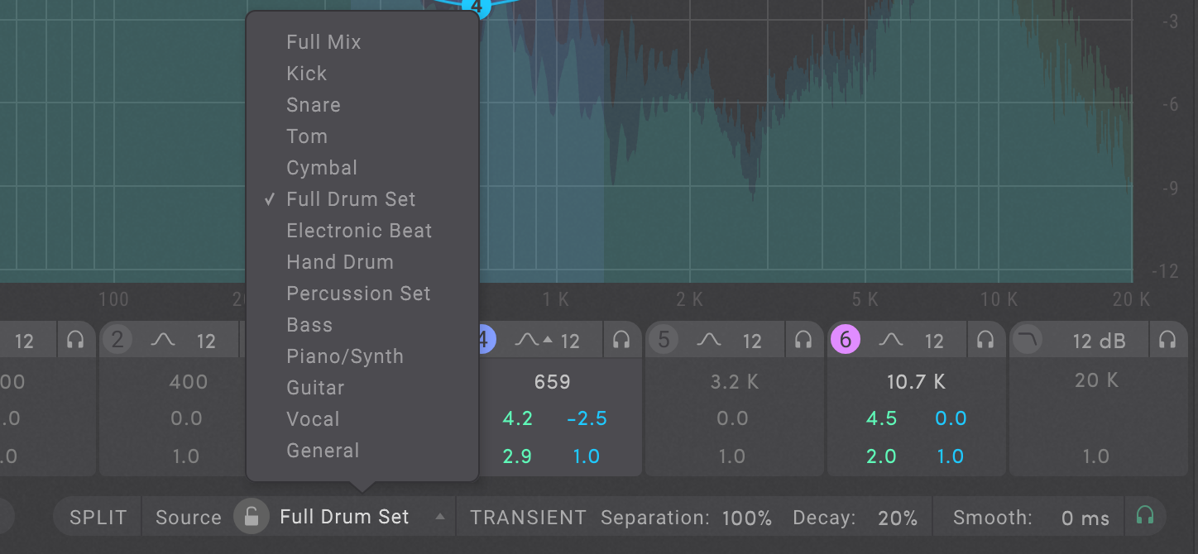Click band 5 headphone solo icon

coord(803,340)
